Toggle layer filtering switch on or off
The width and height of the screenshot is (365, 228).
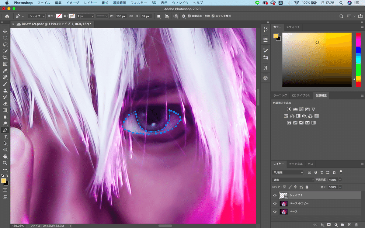(341, 172)
